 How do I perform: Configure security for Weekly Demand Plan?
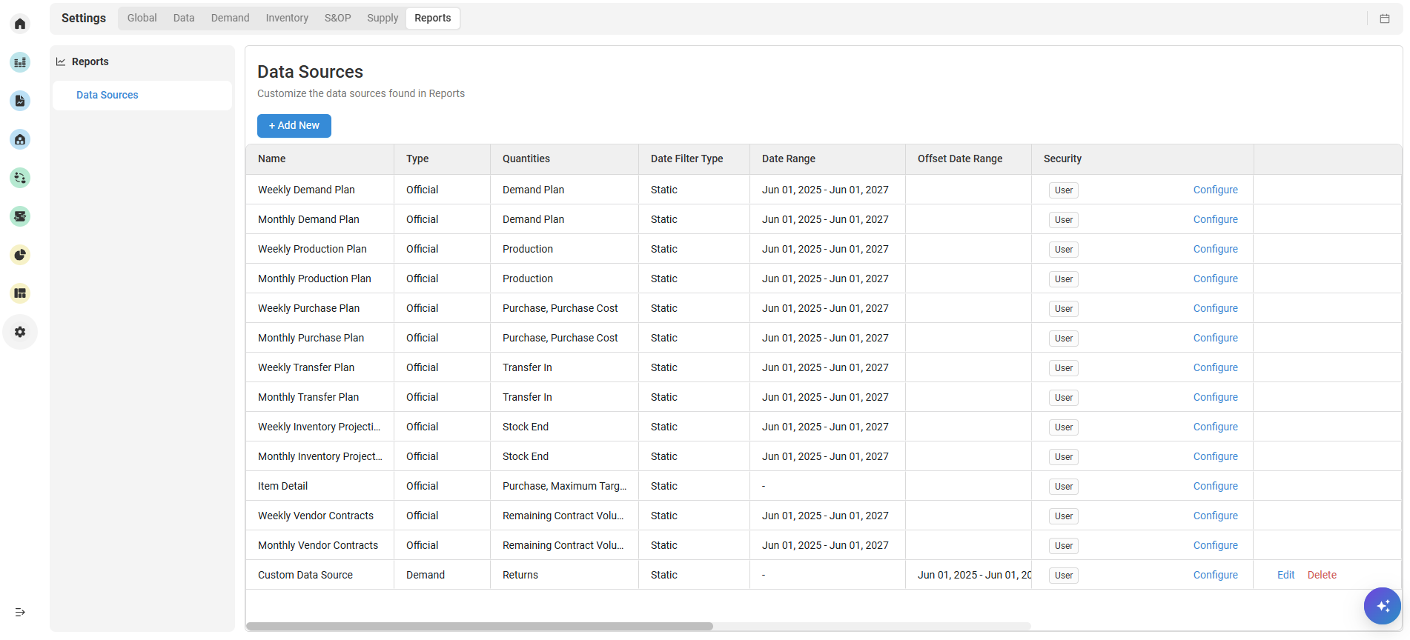coord(1215,190)
